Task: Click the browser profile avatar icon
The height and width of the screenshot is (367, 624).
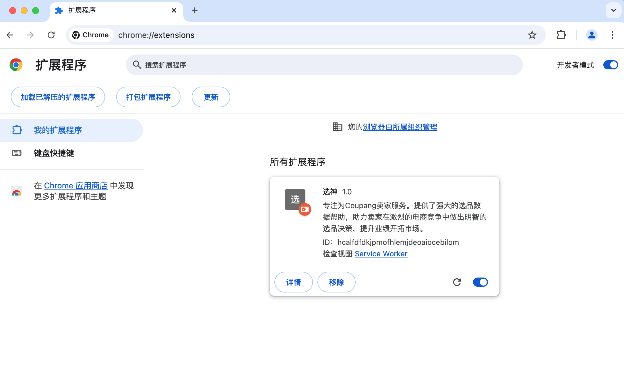Action: (x=592, y=35)
